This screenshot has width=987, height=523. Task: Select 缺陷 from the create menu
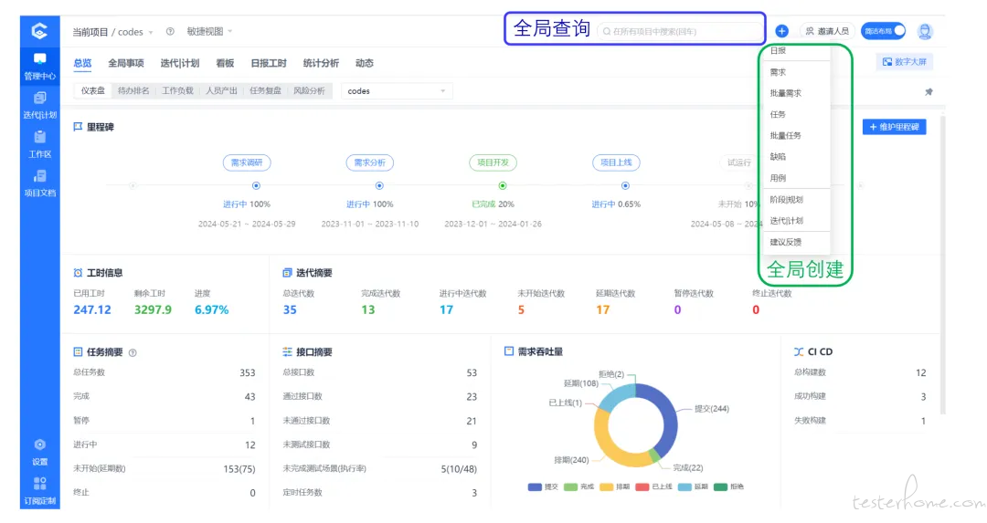coord(778,156)
